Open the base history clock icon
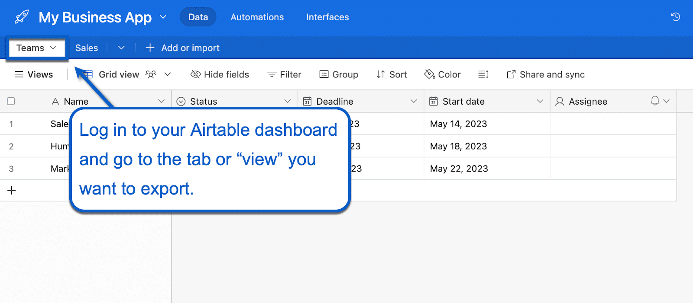Image resolution: width=693 pixels, height=303 pixels. tap(675, 17)
